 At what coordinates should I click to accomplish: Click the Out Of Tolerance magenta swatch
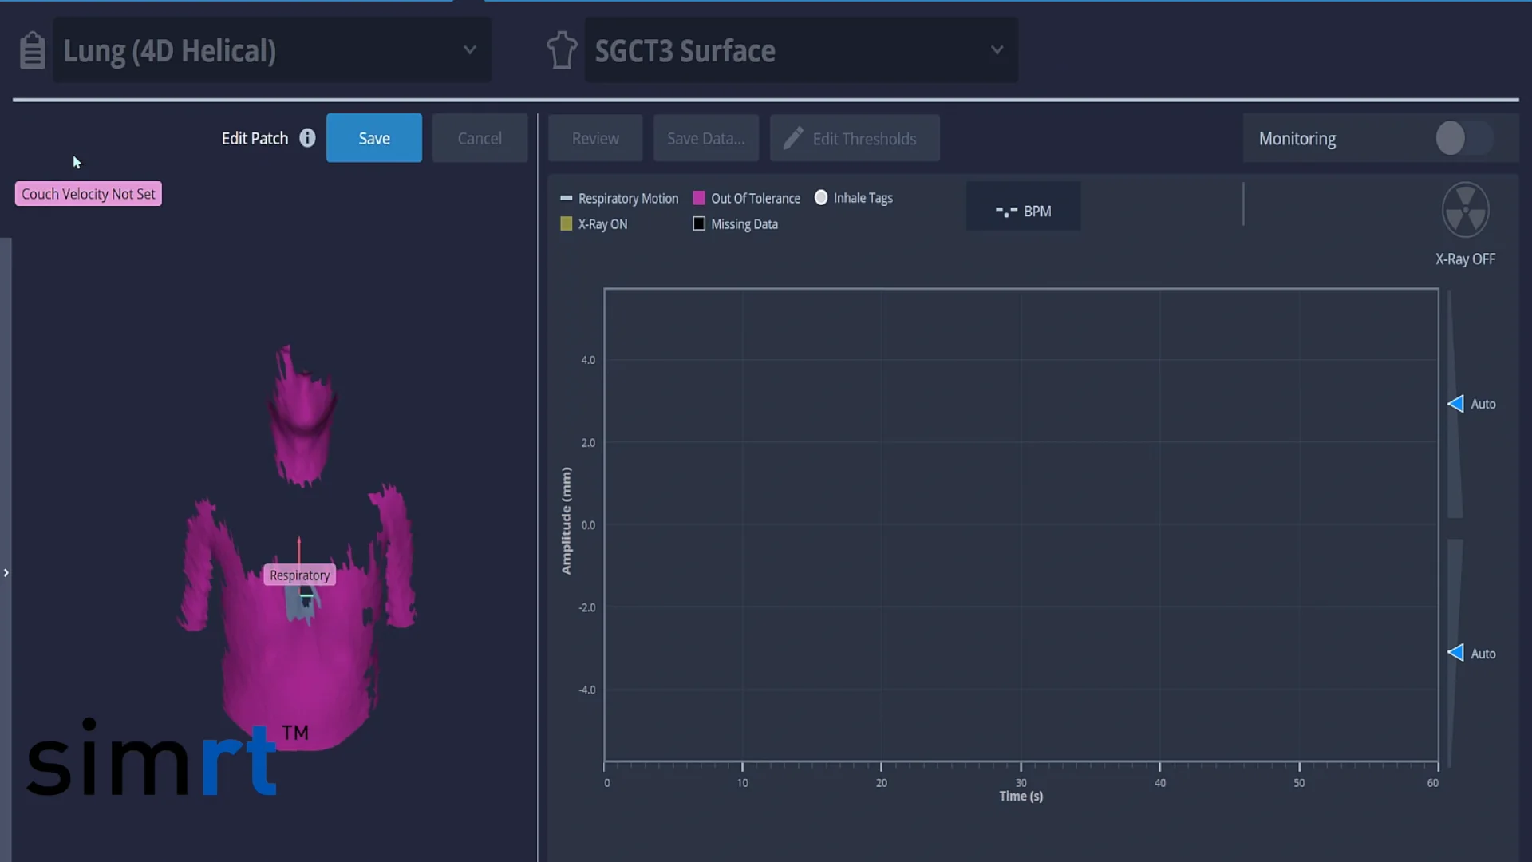click(699, 198)
